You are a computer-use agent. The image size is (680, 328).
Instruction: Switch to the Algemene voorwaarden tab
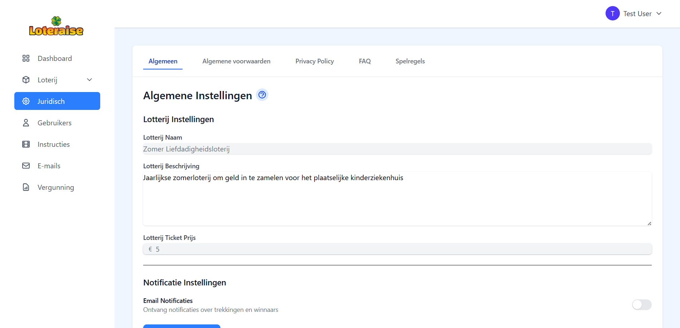[236, 61]
